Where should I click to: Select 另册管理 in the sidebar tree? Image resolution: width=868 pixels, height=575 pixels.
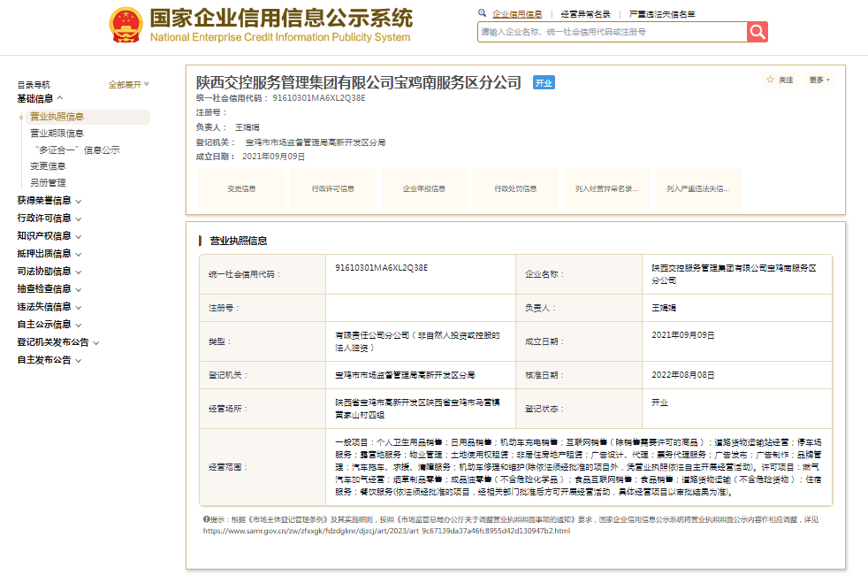[x=48, y=183]
